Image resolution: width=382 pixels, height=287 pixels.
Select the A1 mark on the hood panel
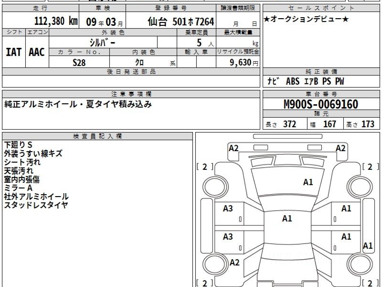pyautogui.click(x=308, y=182)
